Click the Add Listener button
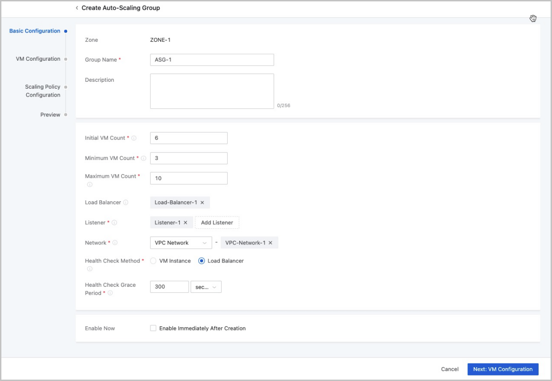The width and height of the screenshot is (552, 381). (217, 222)
